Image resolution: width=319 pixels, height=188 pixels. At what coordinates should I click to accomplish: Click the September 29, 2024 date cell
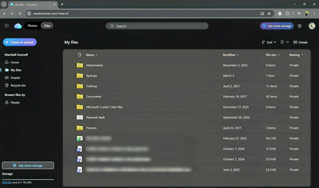[236, 118]
